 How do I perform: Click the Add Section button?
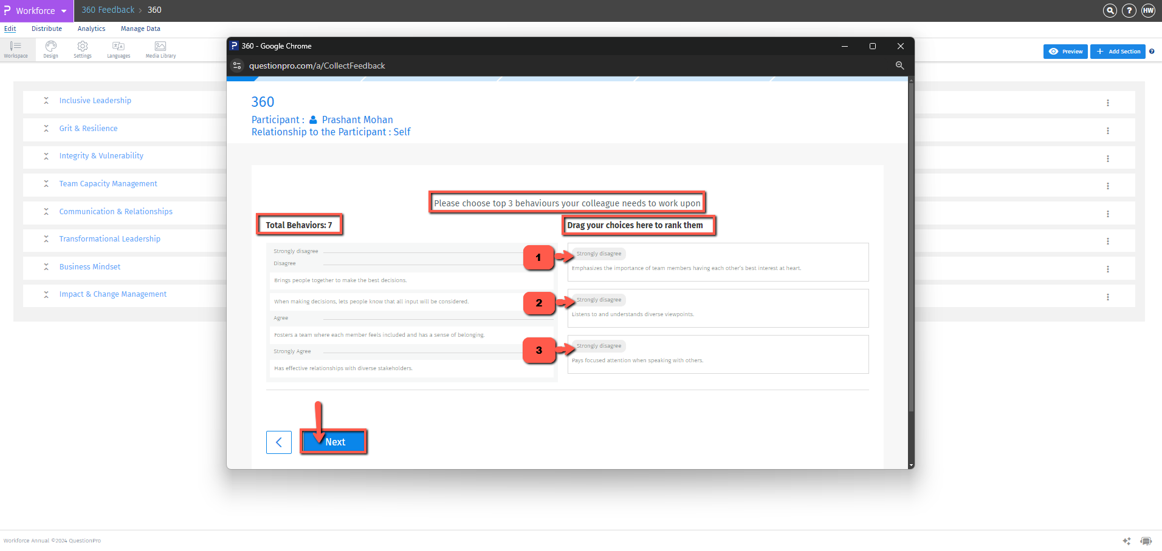point(1118,52)
